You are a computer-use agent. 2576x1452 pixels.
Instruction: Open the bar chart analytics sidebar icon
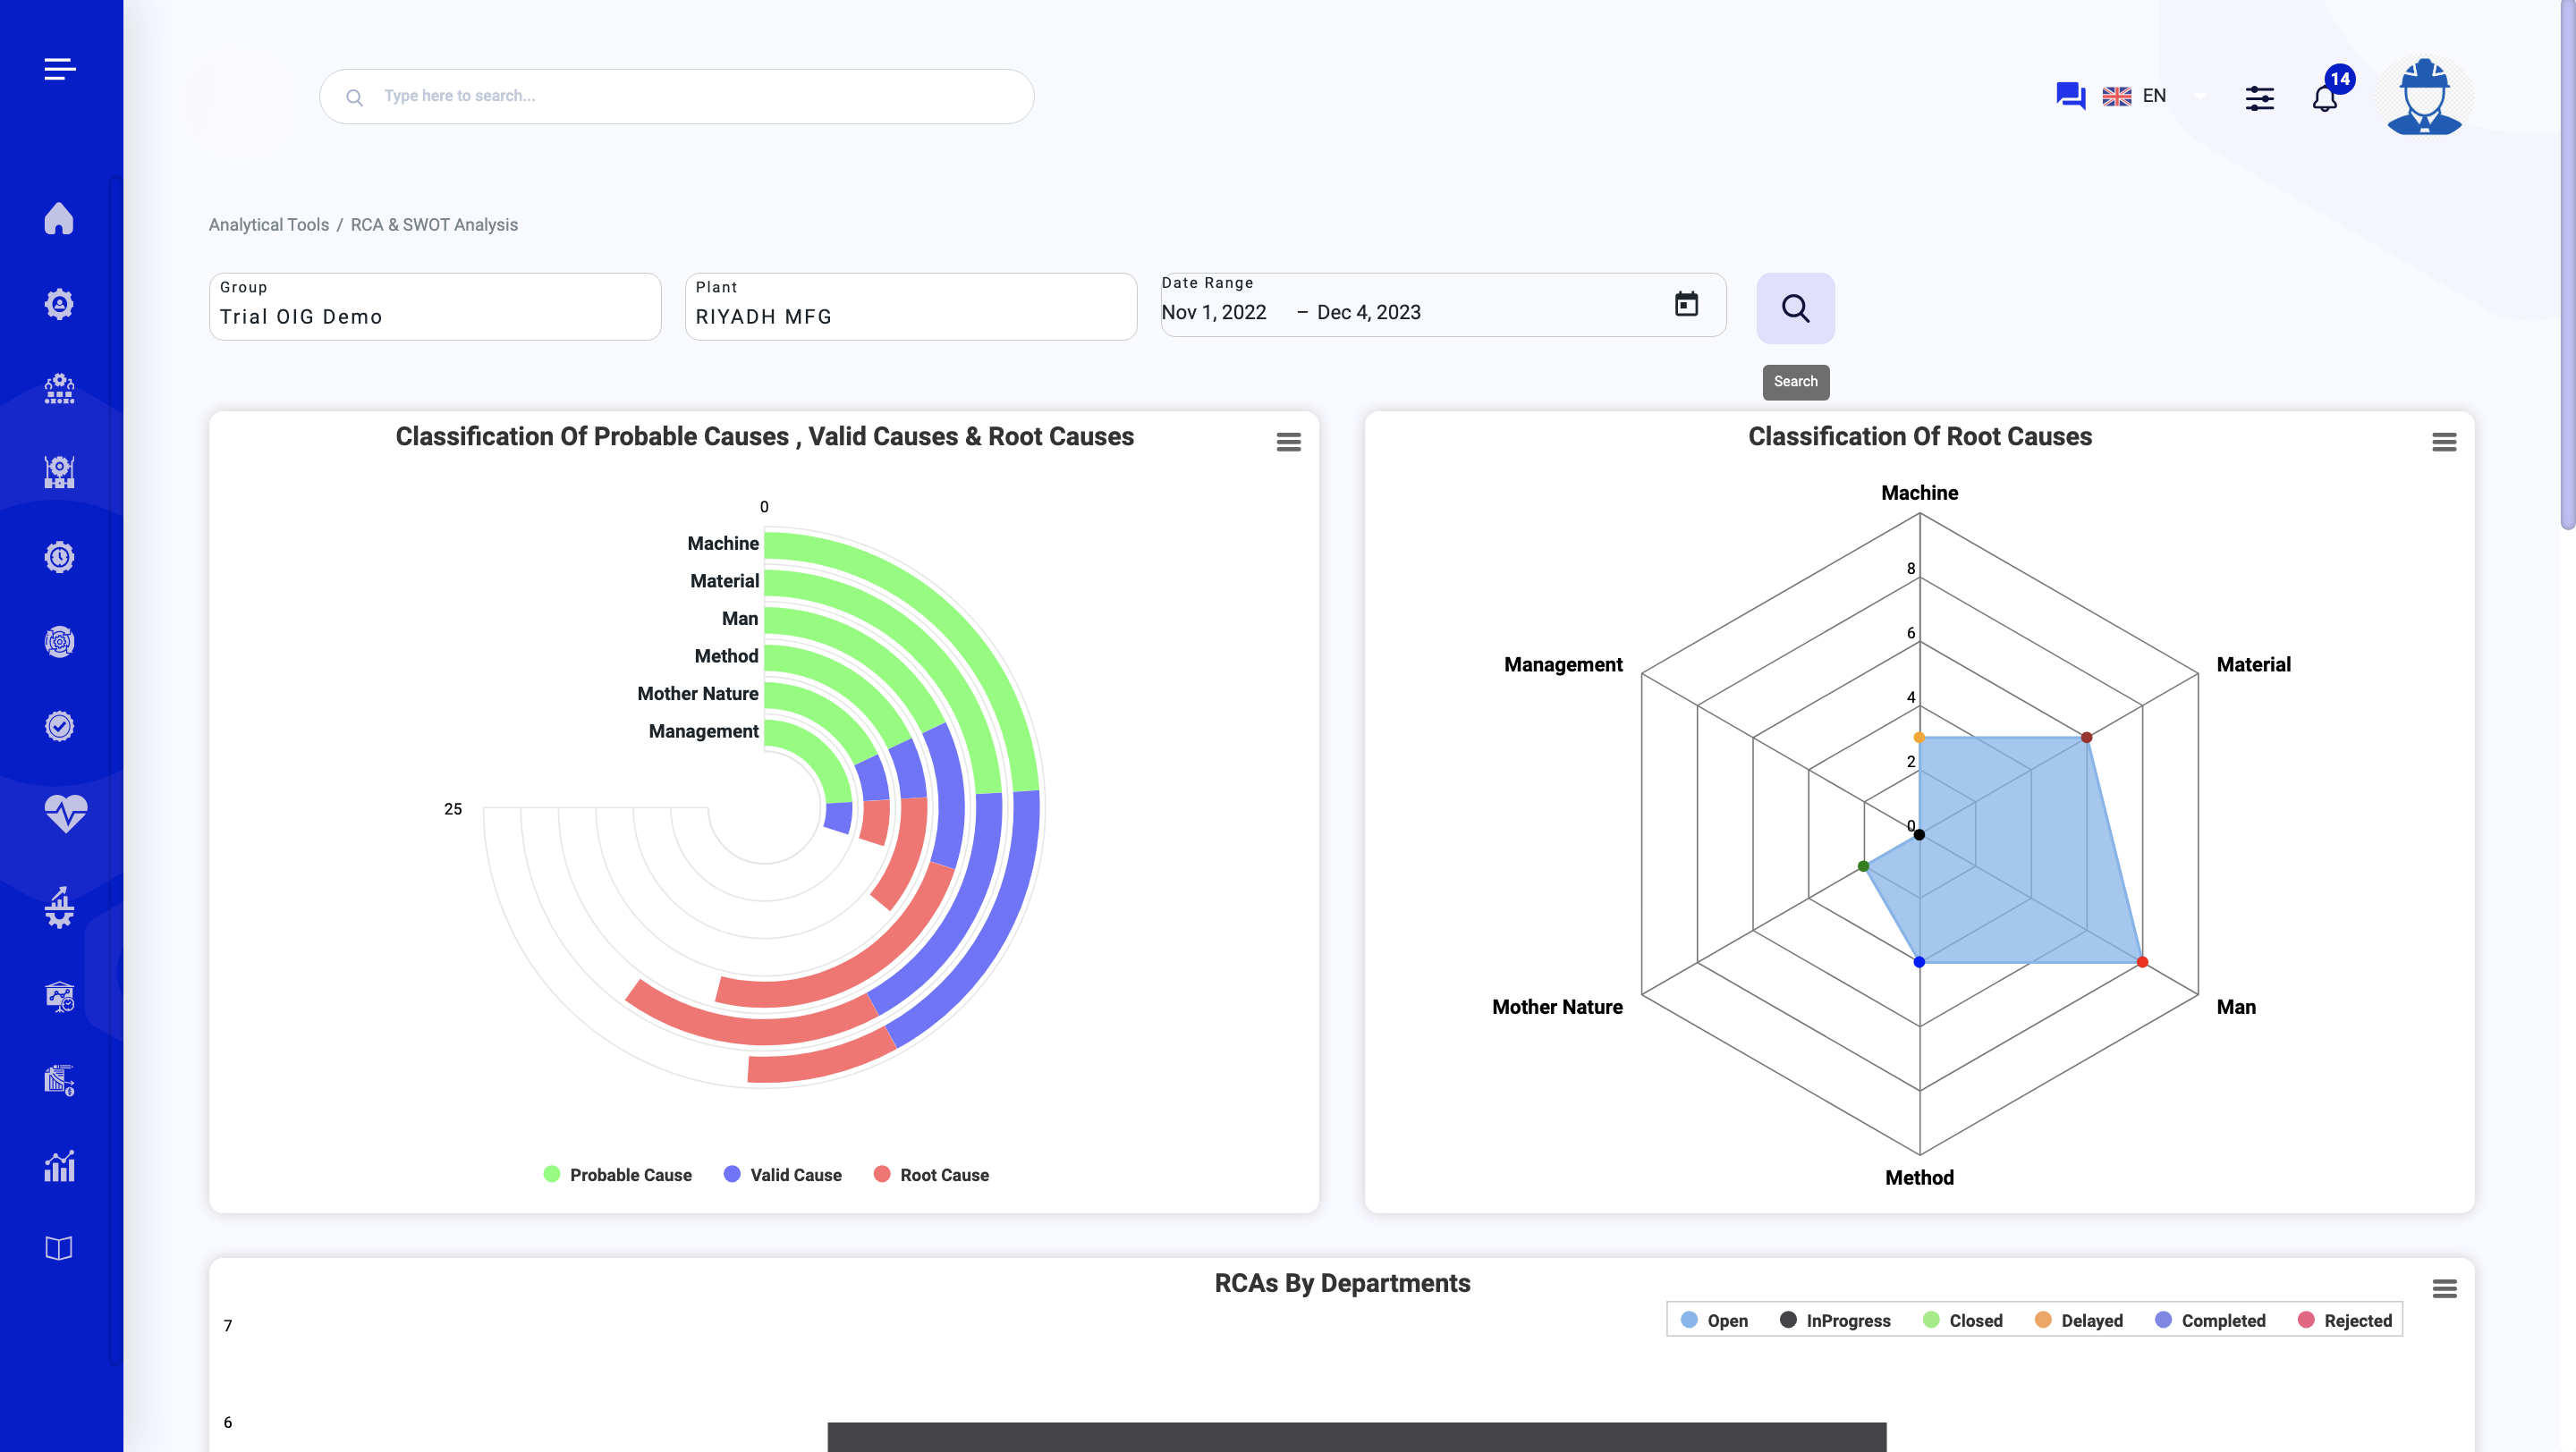59,1165
